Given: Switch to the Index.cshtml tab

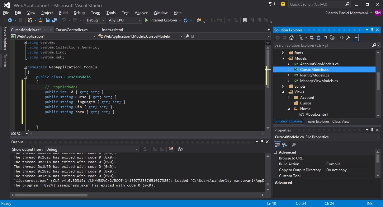Looking at the screenshot, I should [x=112, y=30].
